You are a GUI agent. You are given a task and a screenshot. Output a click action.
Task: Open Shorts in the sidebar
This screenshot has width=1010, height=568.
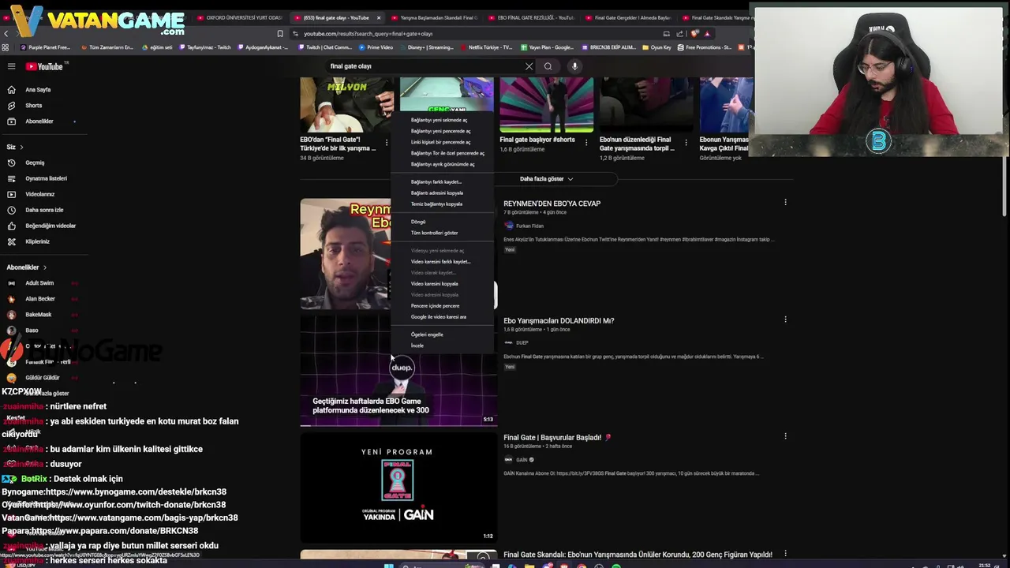[x=33, y=106]
